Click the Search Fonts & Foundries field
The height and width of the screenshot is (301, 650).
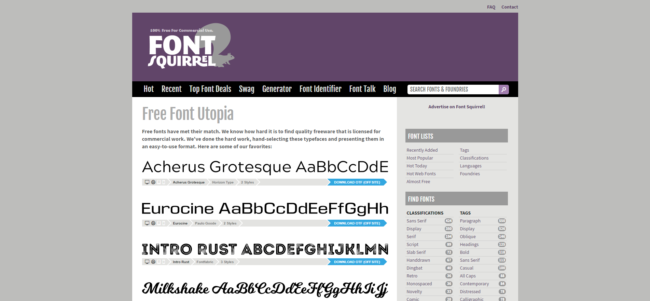point(453,90)
